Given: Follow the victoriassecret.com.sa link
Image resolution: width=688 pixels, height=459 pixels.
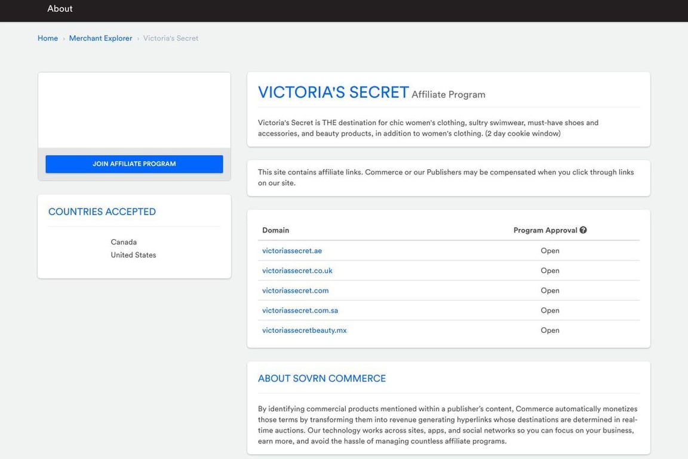Looking at the screenshot, I should click(x=300, y=310).
